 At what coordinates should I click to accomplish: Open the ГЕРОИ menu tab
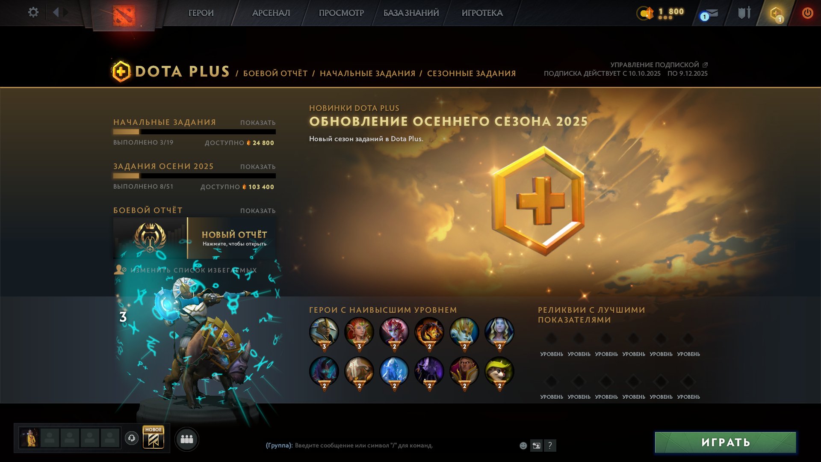point(201,13)
